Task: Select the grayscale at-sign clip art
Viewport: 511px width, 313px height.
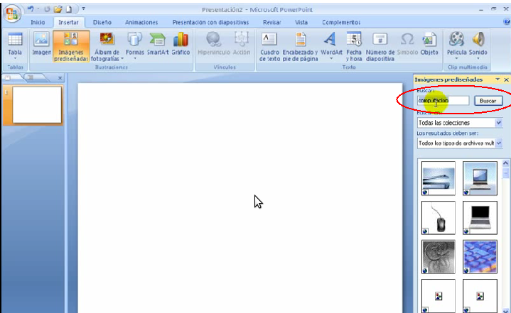Action: point(439,257)
